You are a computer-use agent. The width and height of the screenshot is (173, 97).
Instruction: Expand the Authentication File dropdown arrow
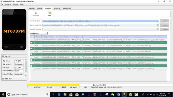click(158, 29)
